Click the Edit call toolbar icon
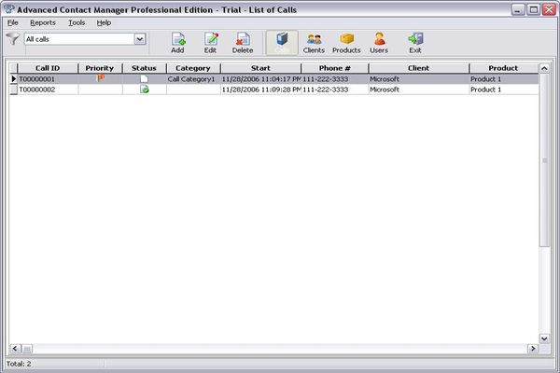 point(210,39)
